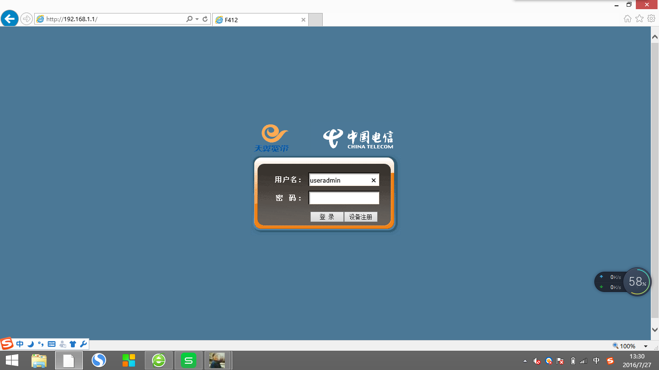This screenshot has width=659, height=370.
Task: Click the Sogou IME logo on toolbar
Action: pyautogui.click(x=7, y=344)
